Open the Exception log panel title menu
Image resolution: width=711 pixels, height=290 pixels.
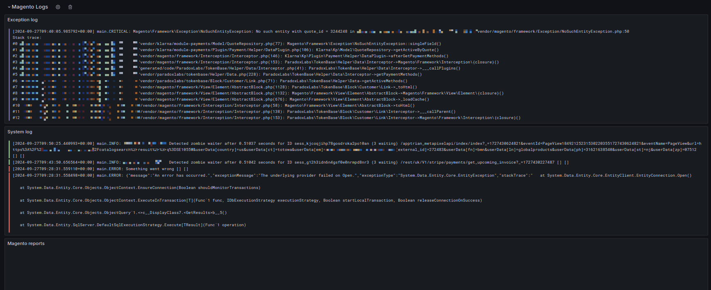(x=23, y=20)
